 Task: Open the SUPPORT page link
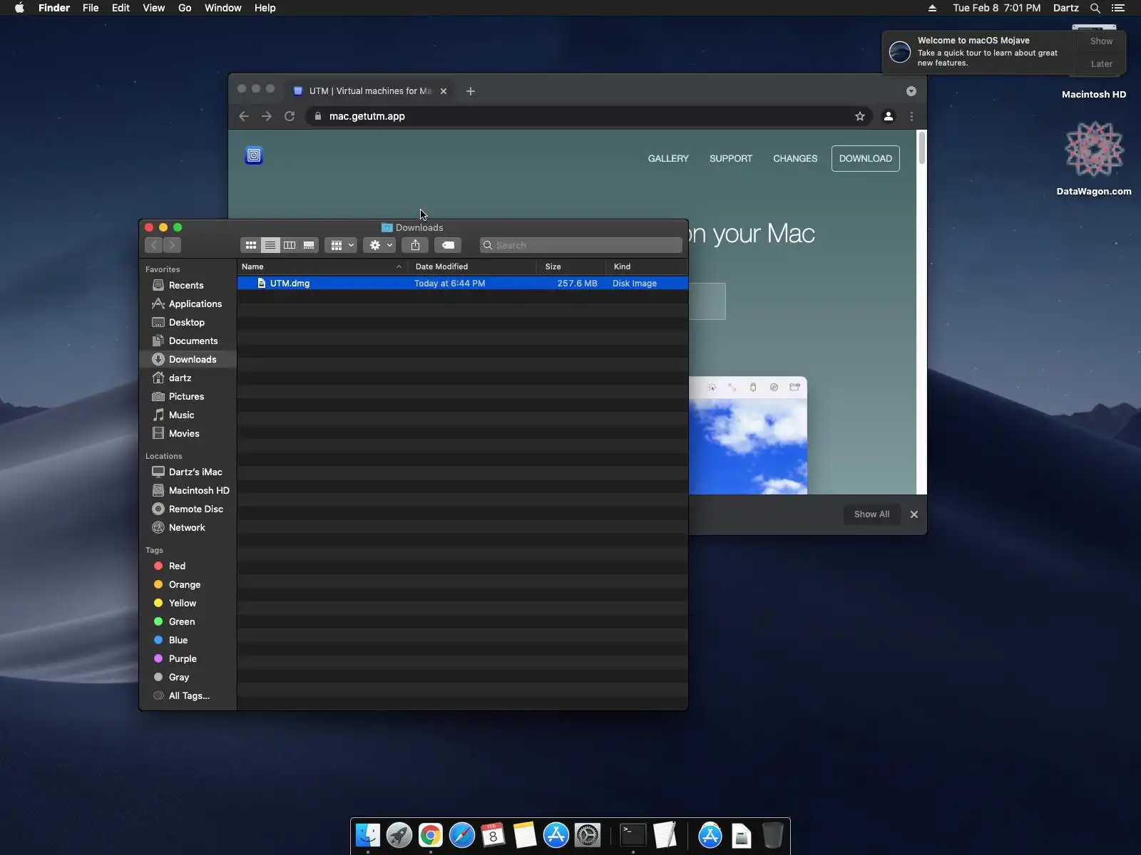pos(731,158)
